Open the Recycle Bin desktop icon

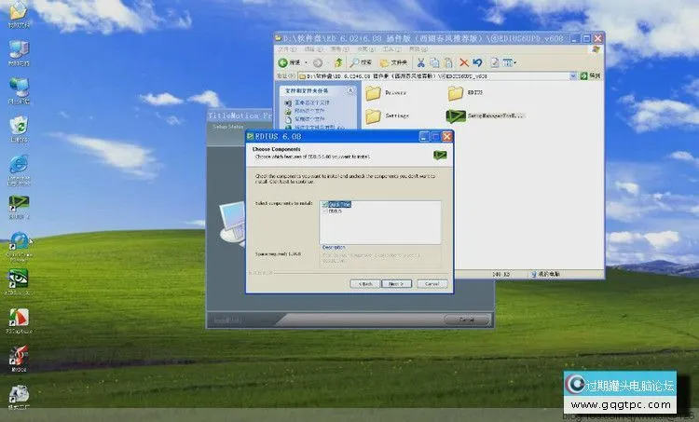(17, 126)
